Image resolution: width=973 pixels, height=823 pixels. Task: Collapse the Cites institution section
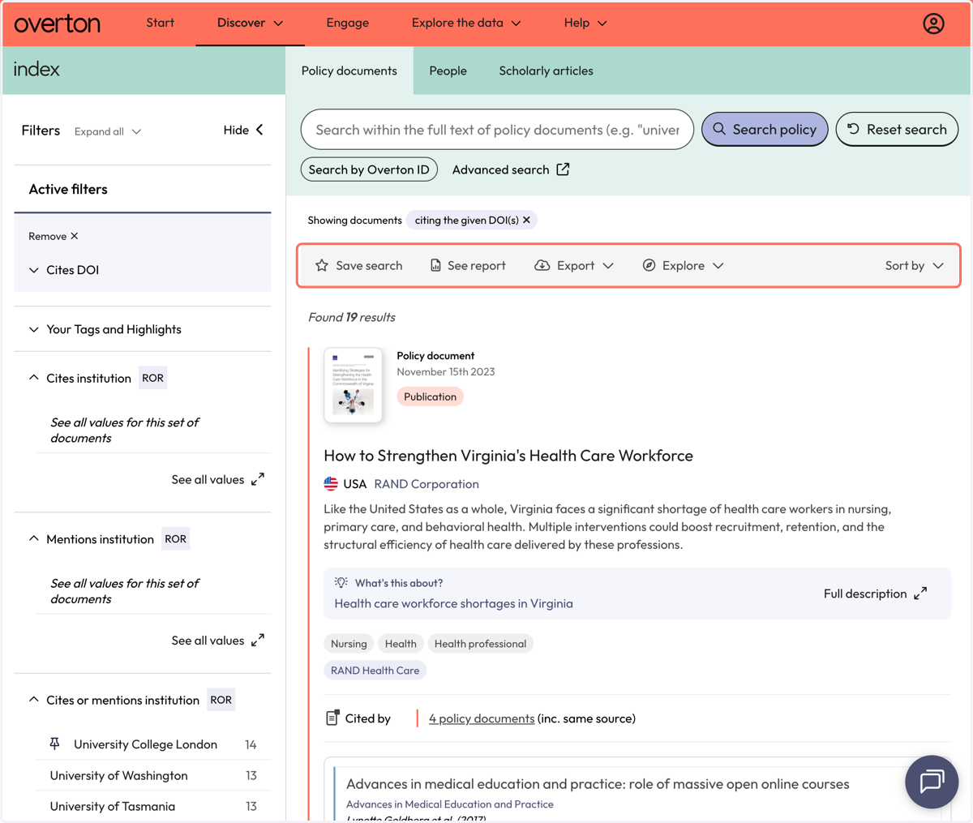pos(34,378)
